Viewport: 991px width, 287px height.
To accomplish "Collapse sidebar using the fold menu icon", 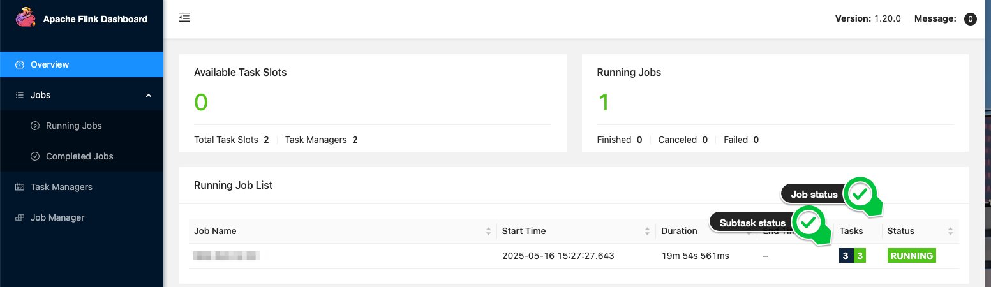I will [184, 17].
